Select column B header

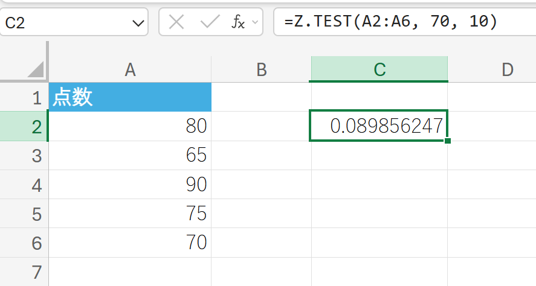point(261,69)
